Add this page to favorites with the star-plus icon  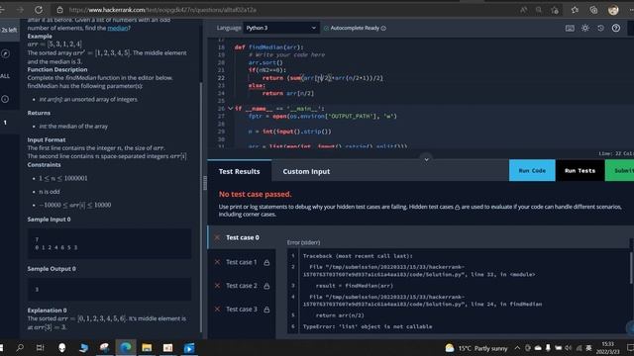tap(555, 10)
